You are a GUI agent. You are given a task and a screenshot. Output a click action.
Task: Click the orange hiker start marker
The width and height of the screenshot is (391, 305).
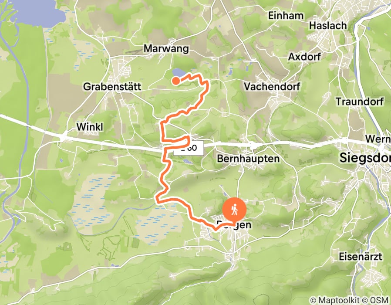tap(234, 210)
